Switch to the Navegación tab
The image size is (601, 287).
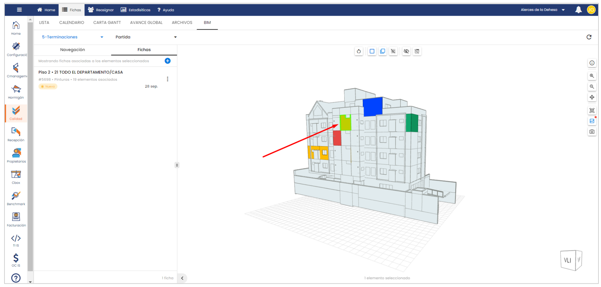pos(73,50)
